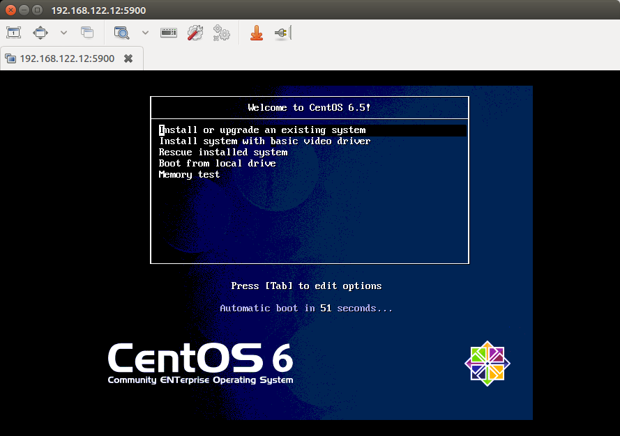Click the greyed Switch tab pages icon
The width and height of the screenshot is (620, 436).
click(x=87, y=33)
